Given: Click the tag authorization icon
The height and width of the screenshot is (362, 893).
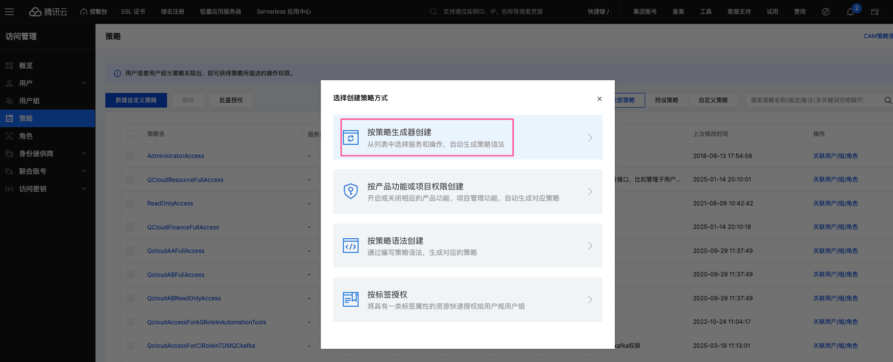Looking at the screenshot, I should coord(350,299).
